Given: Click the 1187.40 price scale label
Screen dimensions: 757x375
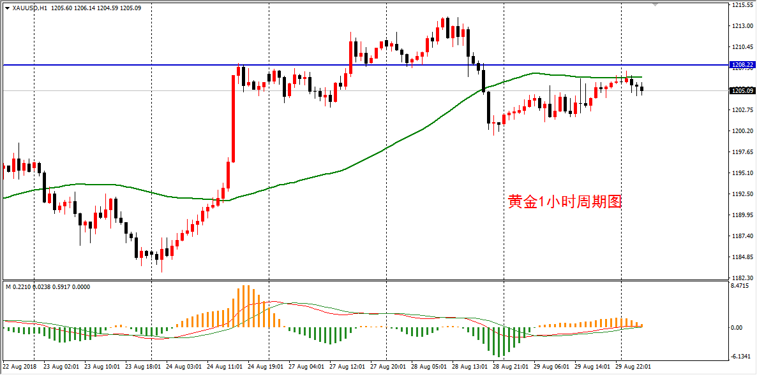Looking at the screenshot, I should (x=742, y=236).
